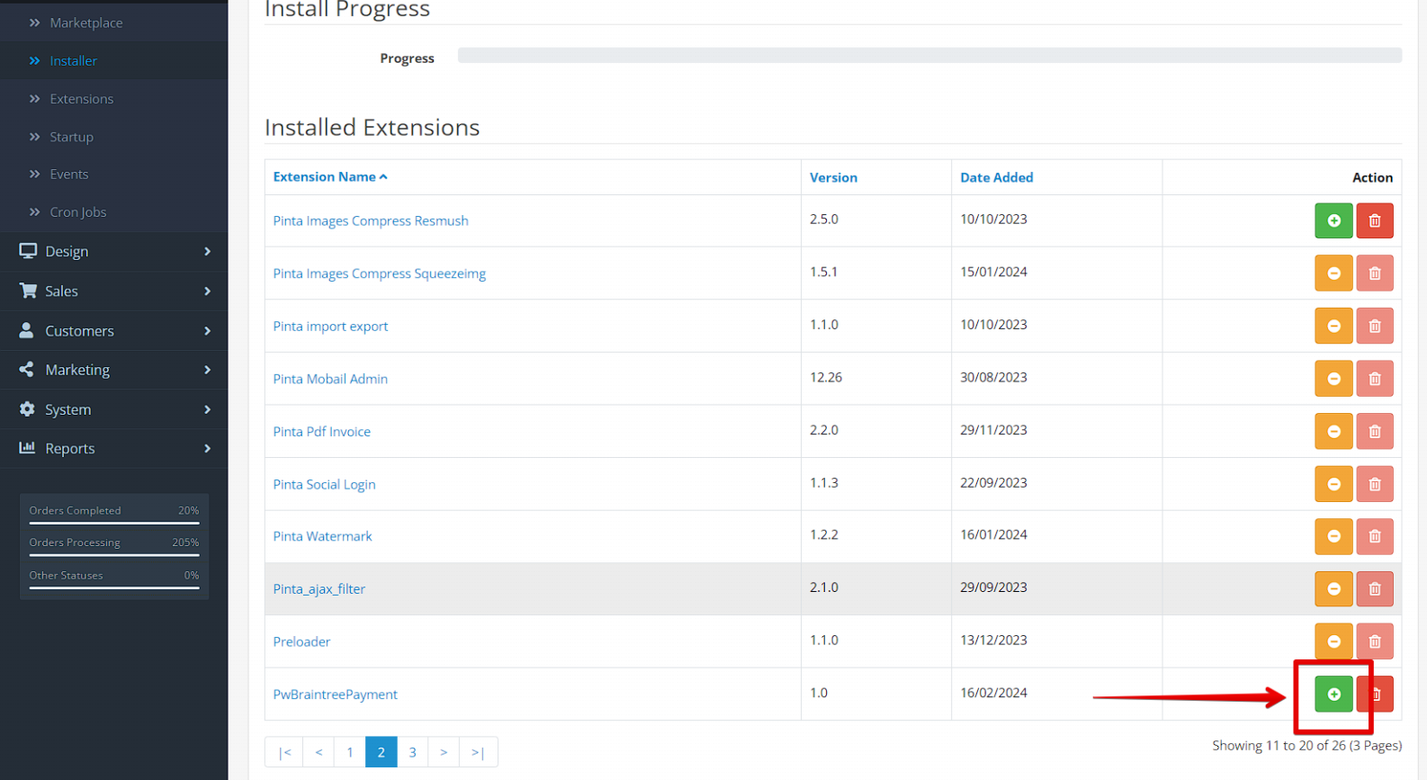Expand Reports menu chevron
1427x780 pixels.
pyautogui.click(x=208, y=448)
